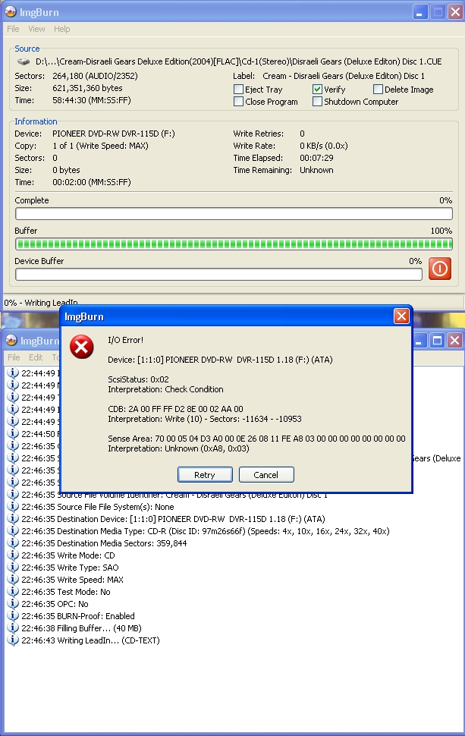Click info icon for Destination Media Sectors row
Viewport: 465px width, 736px height.
click(13, 543)
